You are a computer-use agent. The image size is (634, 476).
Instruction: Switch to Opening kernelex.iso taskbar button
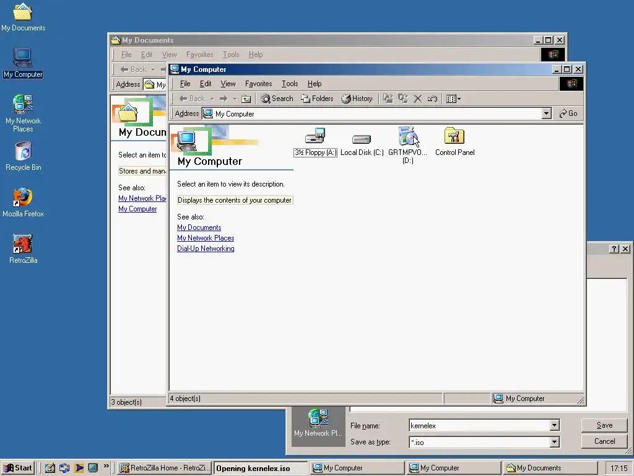click(261, 469)
